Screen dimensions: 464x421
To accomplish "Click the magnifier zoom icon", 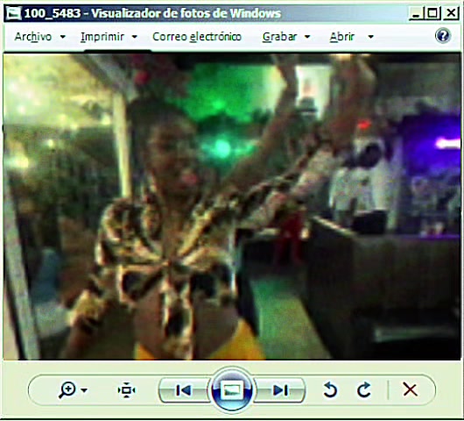I will 67,389.
